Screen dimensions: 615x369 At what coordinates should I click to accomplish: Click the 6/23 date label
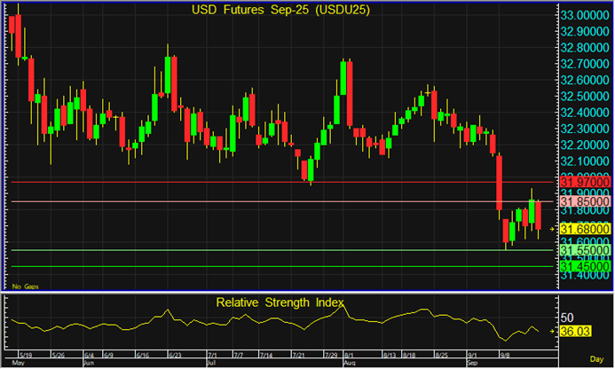tap(175, 357)
